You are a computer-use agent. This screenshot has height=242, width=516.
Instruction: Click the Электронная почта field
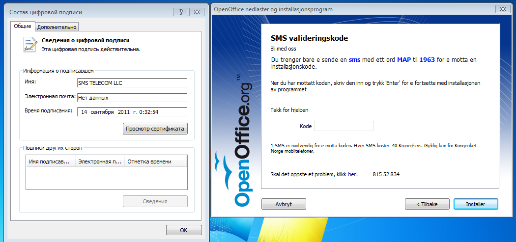point(132,98)
